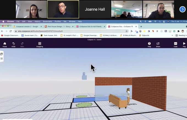Open the Edit menu
This screenshot has width=187, height=120.
tap(24, 21)
